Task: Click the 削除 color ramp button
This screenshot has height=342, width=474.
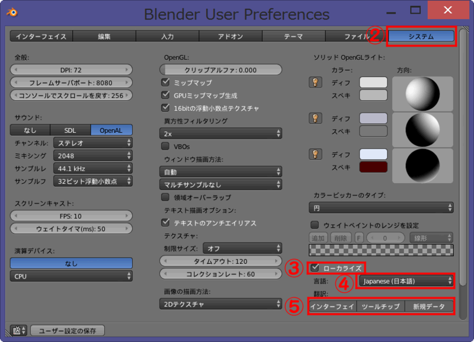Action: [341, 238]
